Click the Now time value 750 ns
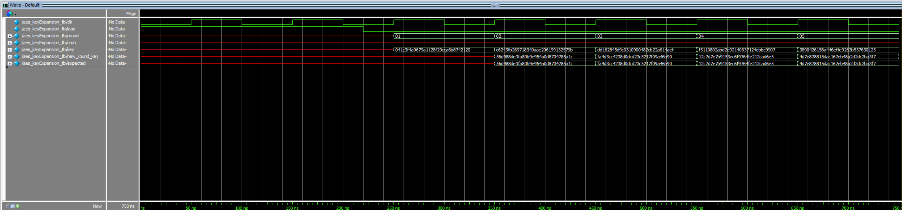 (128, 206)
